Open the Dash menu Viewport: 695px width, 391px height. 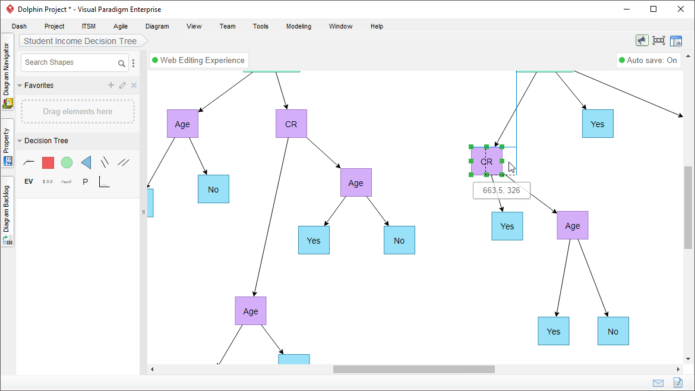(19, 26)
